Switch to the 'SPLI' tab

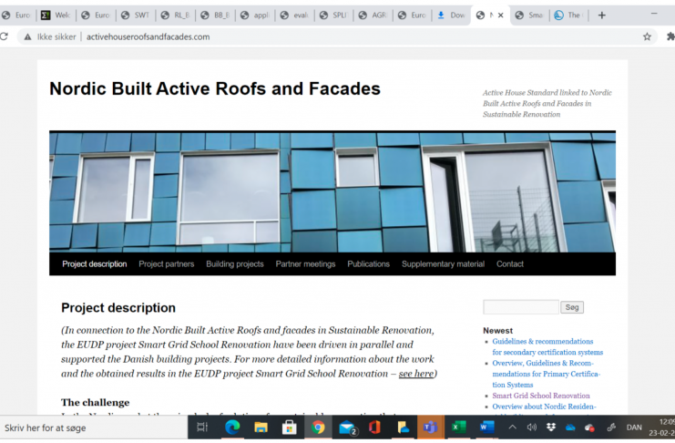334,15
